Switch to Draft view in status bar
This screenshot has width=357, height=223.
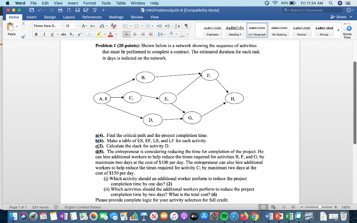click(293, 207)
